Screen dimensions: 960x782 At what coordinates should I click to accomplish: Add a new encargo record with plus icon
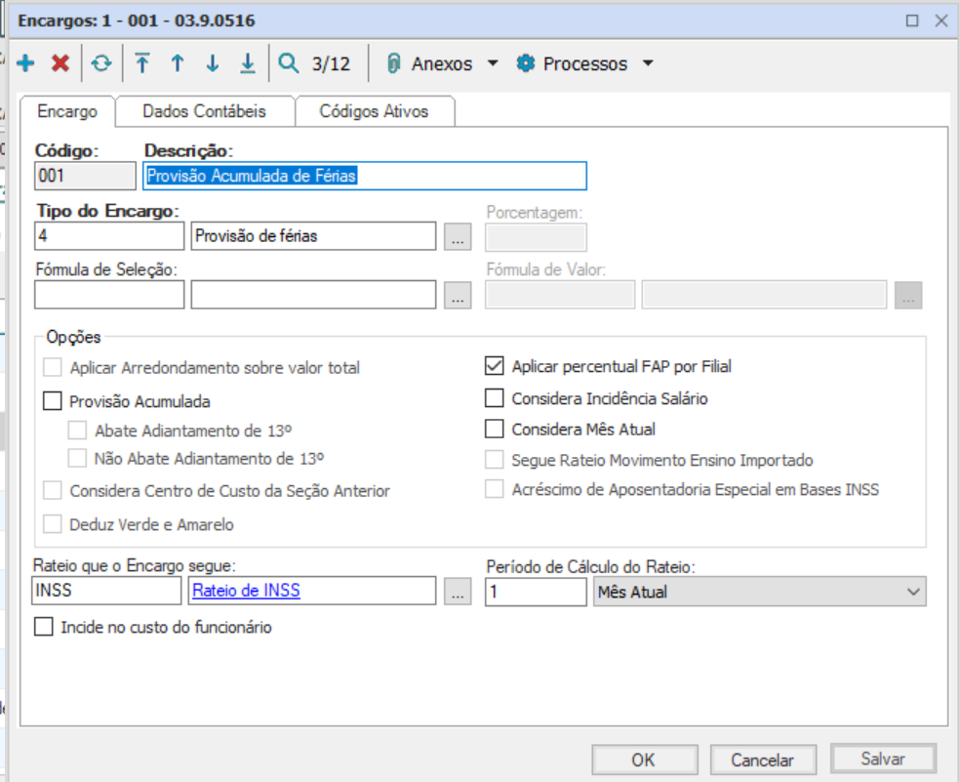[x=25, y=63]
